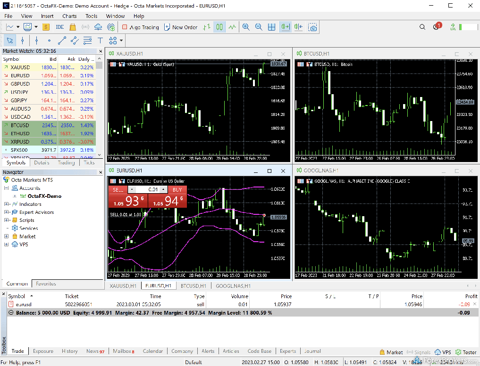The height and width of the screenshot is (366, 480).
Task: Collapse the Accounts tree node
Action: [6, 188]
